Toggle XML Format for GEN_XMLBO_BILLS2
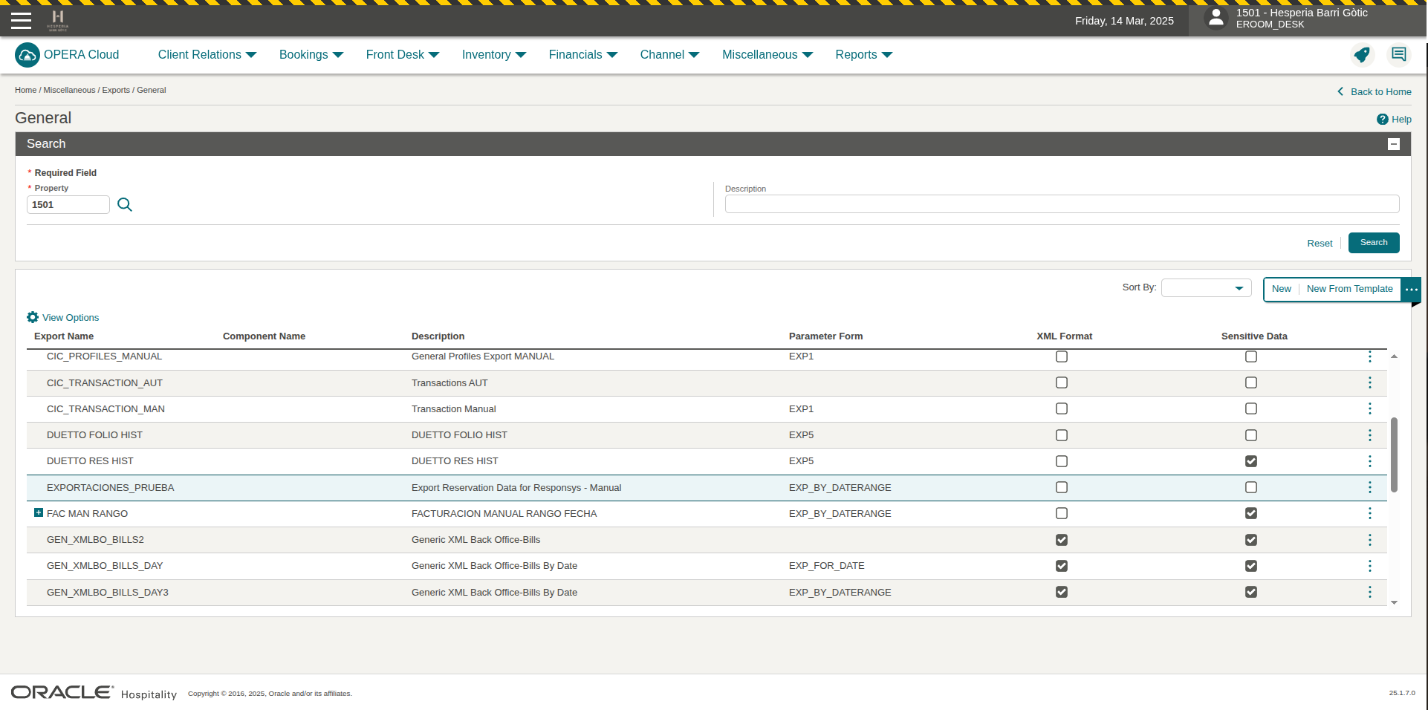The height and width of the screenshot is (710, 1428). (x=1061, y=540)
